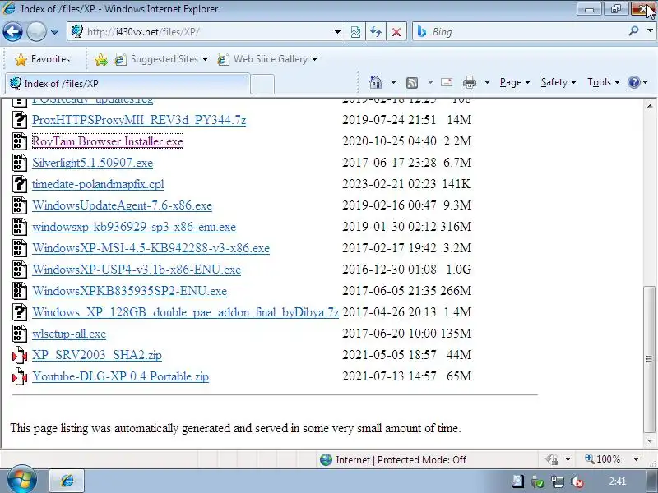Open XP_SRV2003_SHA2.zip link
Image resolution: width=658 pixels, height=493 pixels.
click(97, 355)
